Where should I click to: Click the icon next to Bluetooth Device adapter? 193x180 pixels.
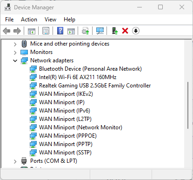[x=33, y=69]
